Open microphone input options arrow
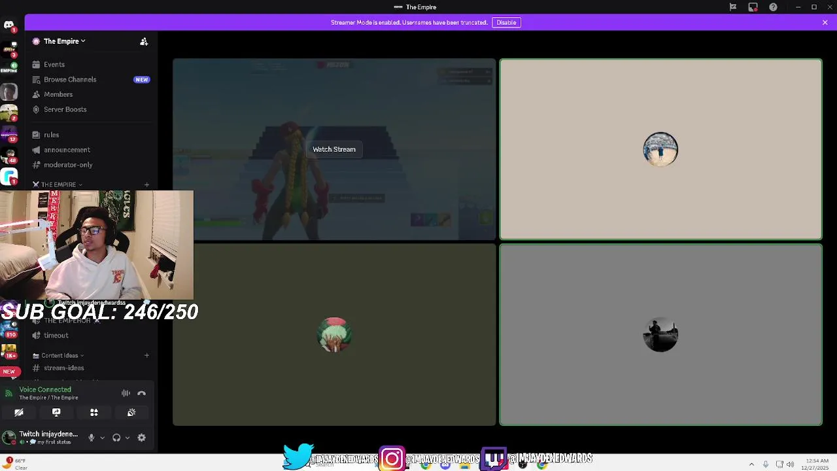Screen dimensions: 837x471 (x=102, y=438)
